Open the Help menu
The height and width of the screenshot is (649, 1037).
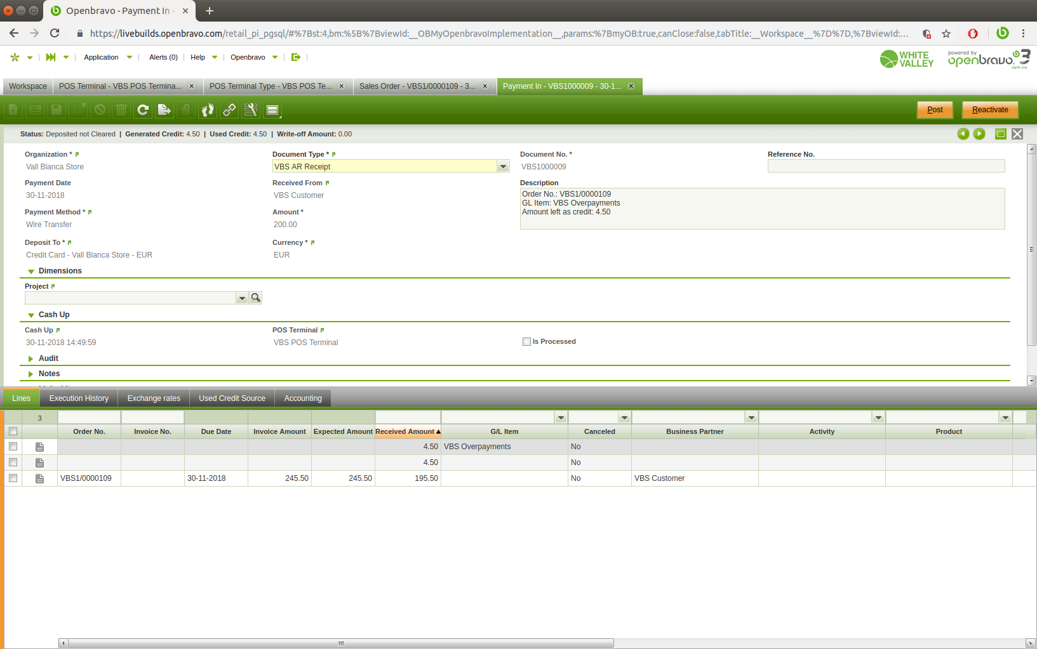204,57
